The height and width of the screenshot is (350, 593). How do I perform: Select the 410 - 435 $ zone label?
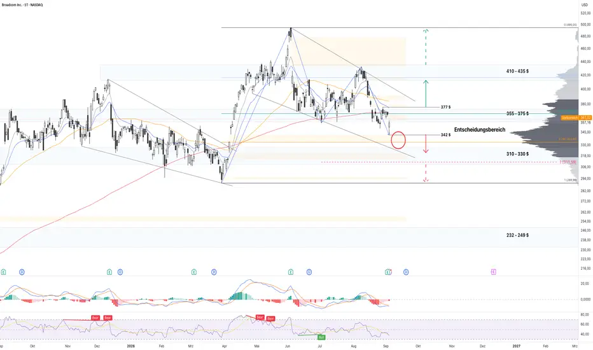[x=517, y=71]
